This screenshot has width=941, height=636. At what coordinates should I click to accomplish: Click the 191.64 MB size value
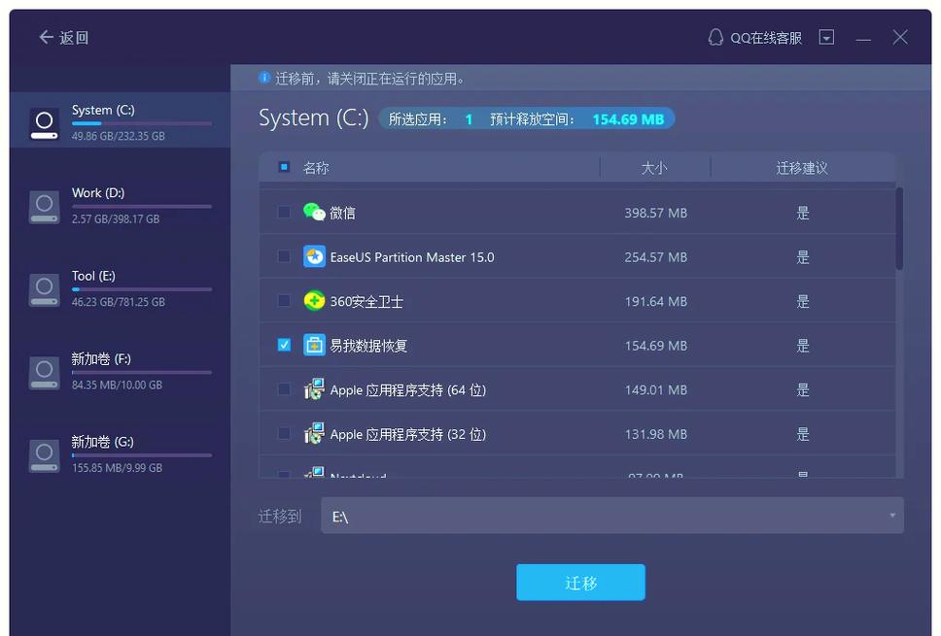(655, 302)
